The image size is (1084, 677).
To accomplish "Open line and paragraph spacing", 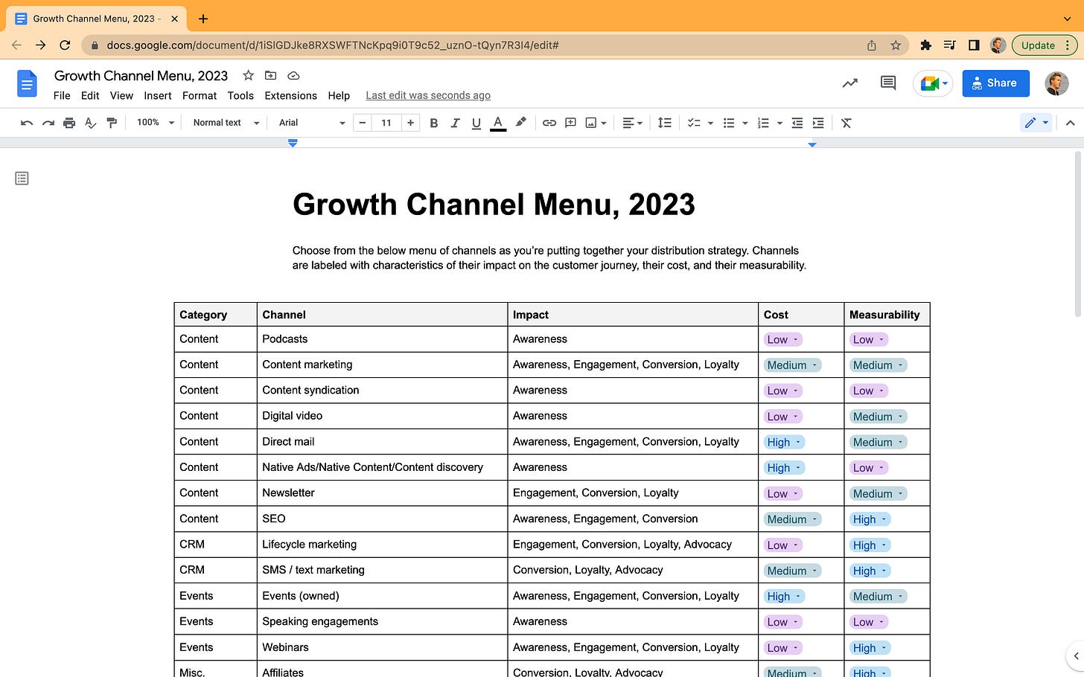I will click(665, 123).
